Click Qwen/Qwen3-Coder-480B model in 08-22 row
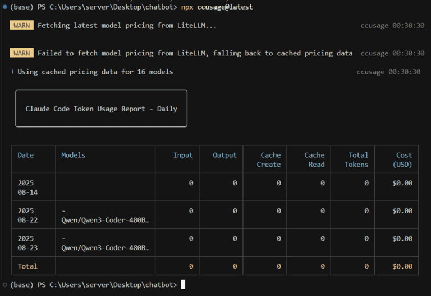 pyautogui.click(x=106, y=220)
